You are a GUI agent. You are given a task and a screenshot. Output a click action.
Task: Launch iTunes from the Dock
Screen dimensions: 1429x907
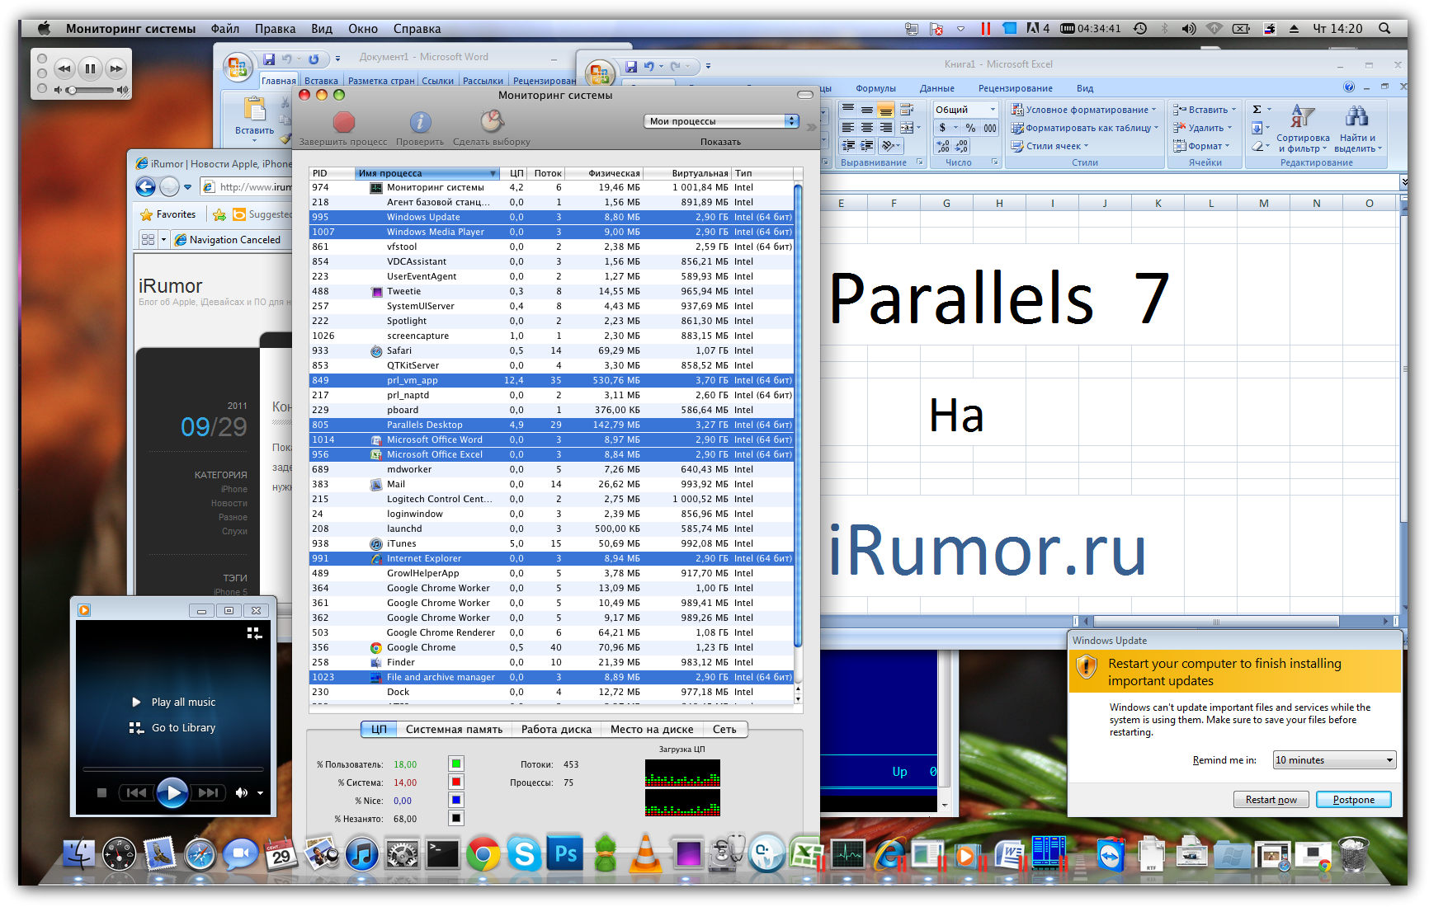click(361, 854)
